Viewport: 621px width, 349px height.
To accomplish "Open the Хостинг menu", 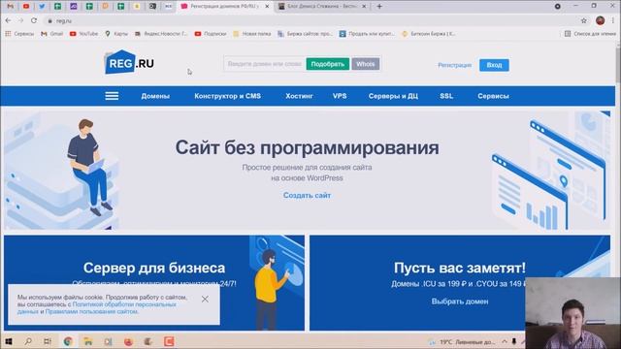I will [x=299, y=96].
